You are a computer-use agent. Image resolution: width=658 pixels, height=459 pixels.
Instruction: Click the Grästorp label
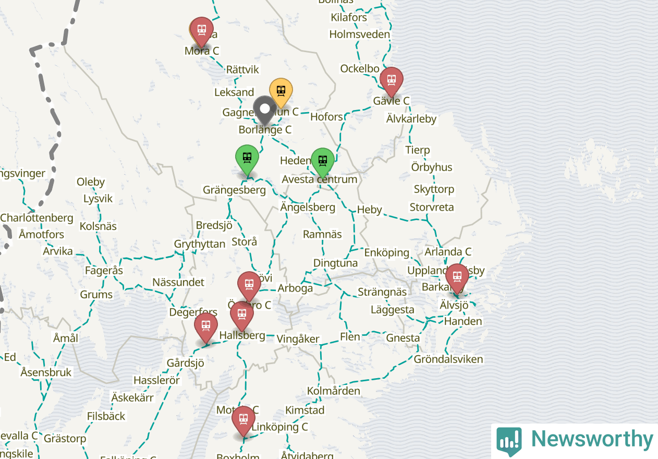coord(65,439)
